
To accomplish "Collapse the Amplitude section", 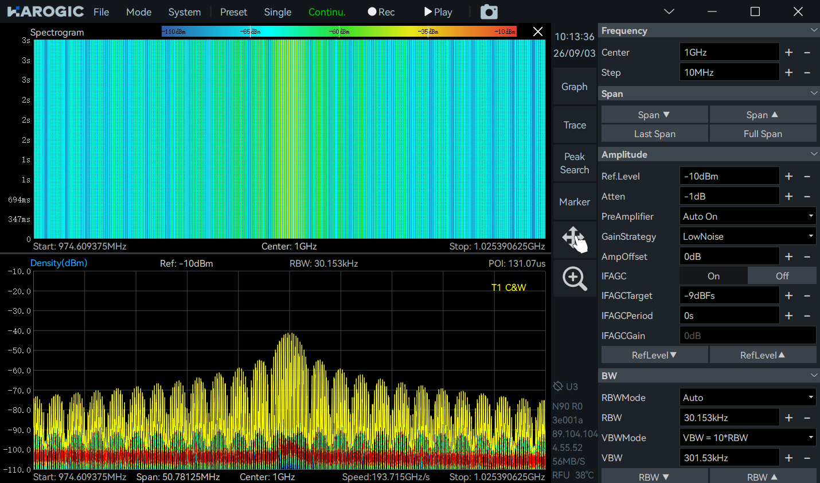I will 814,154.
